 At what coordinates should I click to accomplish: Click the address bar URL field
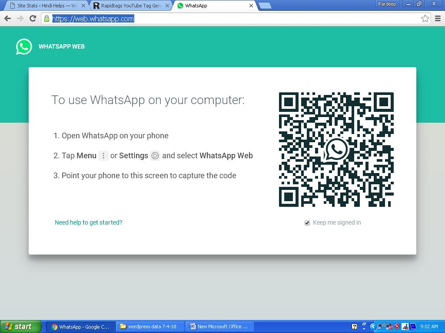click(236, 19)
